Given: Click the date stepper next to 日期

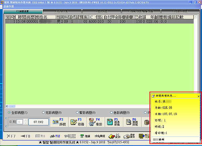Looking at the screenshot, I should click(x=25, y=121).
